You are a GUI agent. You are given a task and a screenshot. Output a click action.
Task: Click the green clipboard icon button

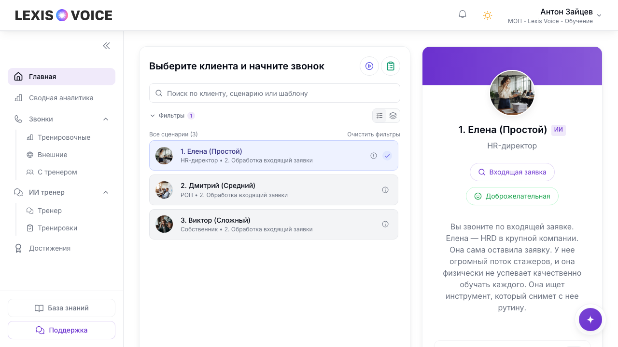coord(391,66)
